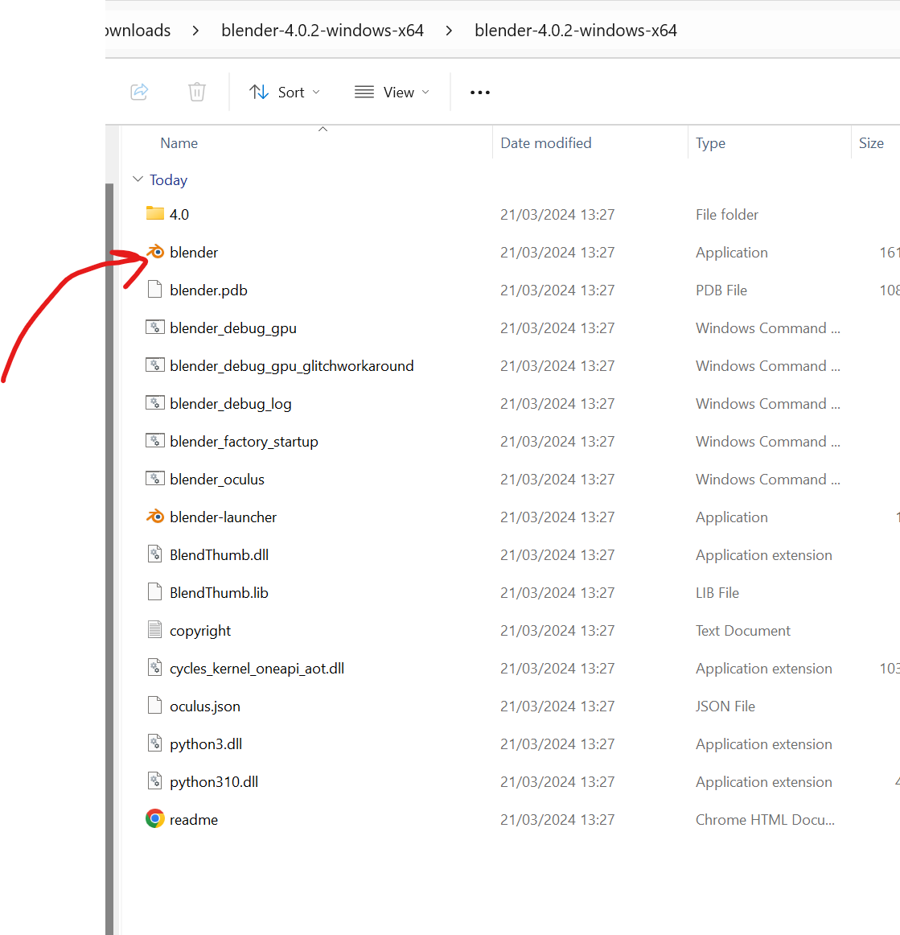Image resolution: width=900 pixels, height=935 pixels.
Task: Click the blender_factory_startup file name
Action: point(244,442)
